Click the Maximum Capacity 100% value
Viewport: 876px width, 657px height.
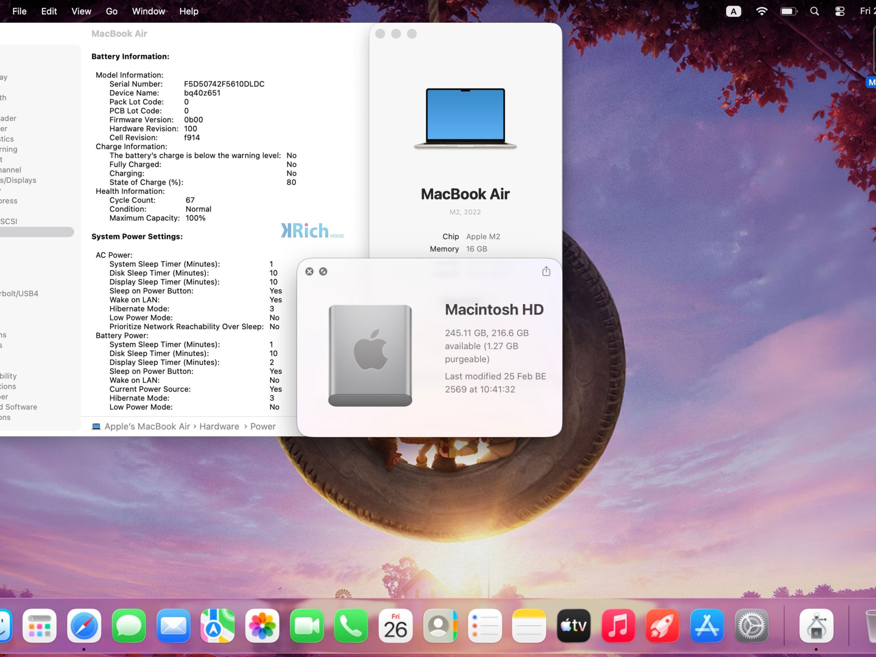click(x=195, y=218)
